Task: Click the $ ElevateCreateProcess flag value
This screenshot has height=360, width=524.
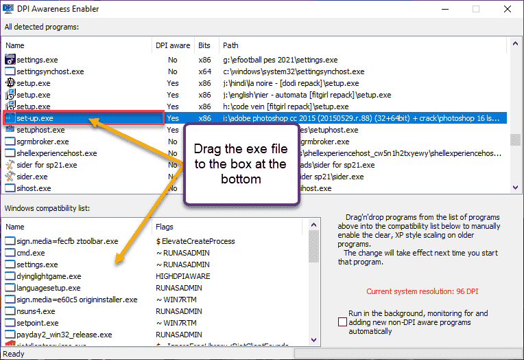Action: point(195,241)
